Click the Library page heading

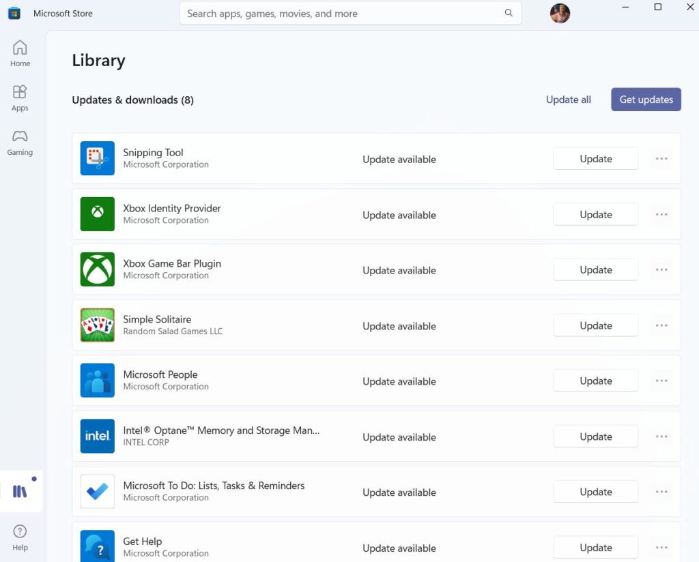98,60
